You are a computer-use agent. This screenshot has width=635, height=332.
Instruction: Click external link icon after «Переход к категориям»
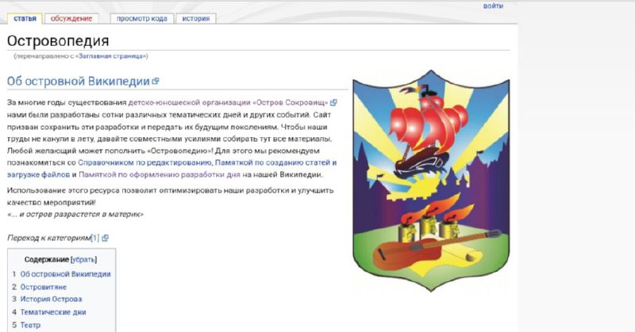pyautogui.click(x=105, y=238)
